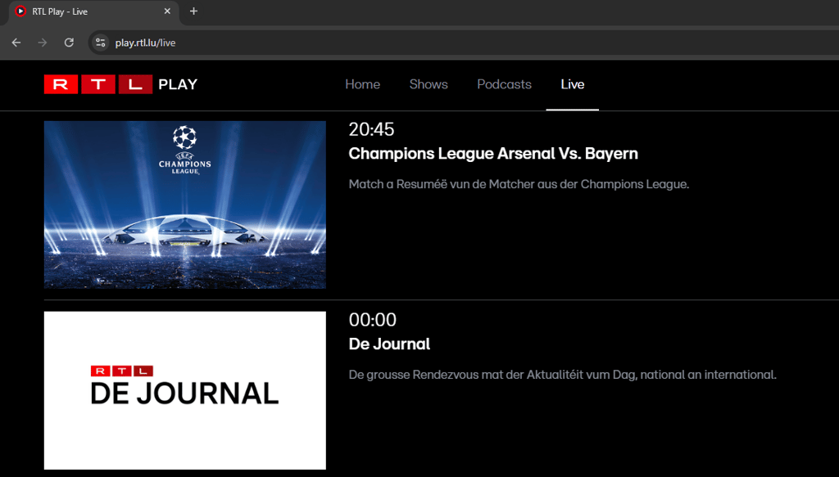
Task: Reload the page
Action: click(x=69, y=43)
